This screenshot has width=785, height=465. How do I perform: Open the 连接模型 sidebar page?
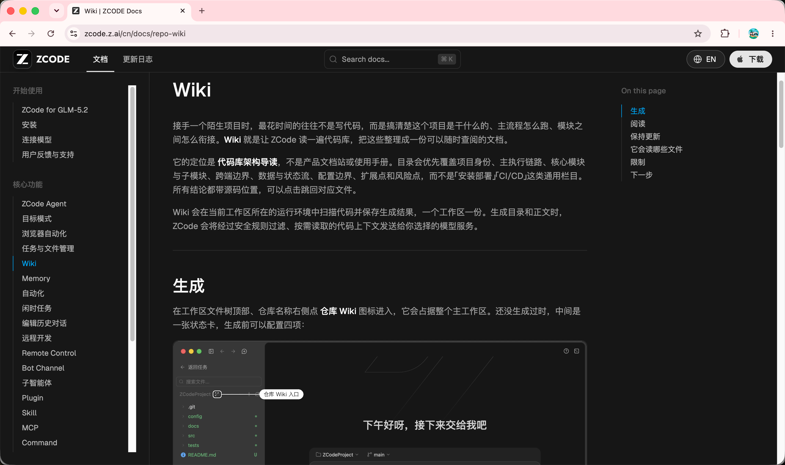[x=37, y=140]
